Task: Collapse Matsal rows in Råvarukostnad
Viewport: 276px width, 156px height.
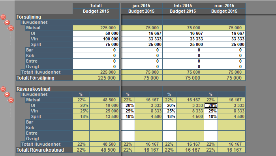Action: pyautogui.click(x=11, y=100)
